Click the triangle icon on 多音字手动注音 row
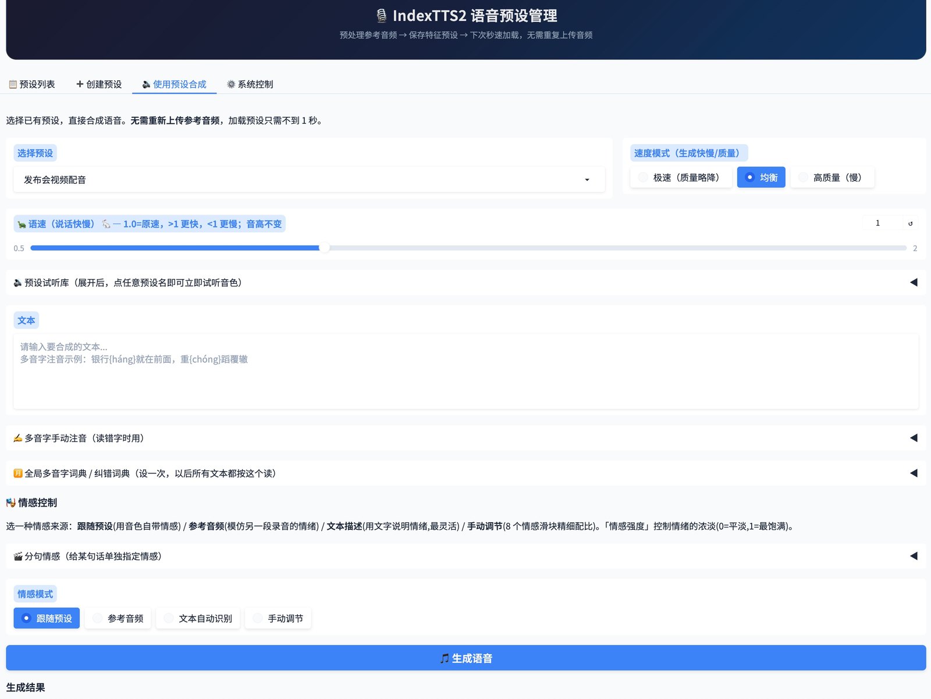 point(914,438)
